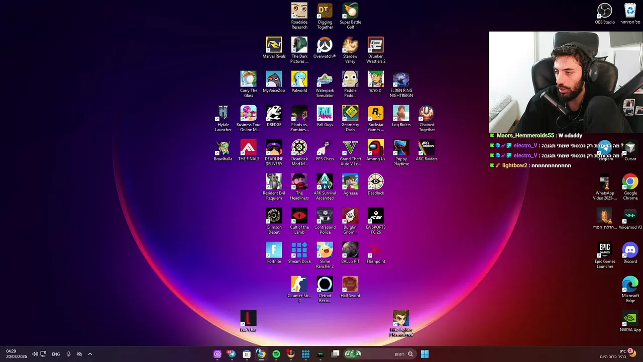Open the WhatsApp Video file on the desktop

pyautogui.click(x=605, y=187)
